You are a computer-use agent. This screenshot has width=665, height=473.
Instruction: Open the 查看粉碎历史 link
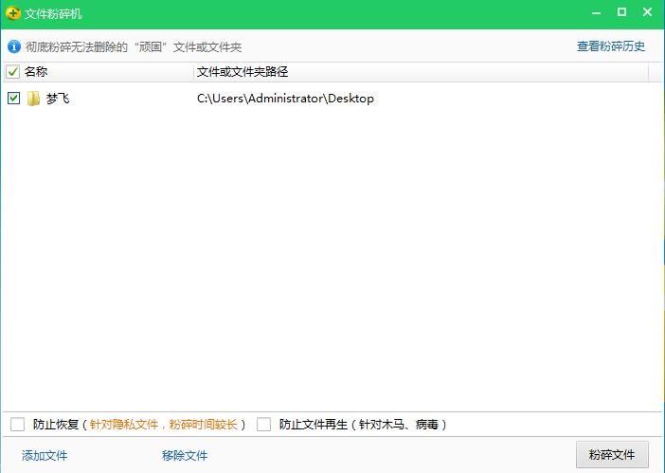click(611, 46)
